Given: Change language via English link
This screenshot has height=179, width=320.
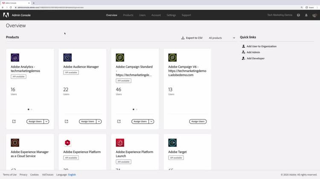Looking at the screenshot, I should (x=72, y=174).
